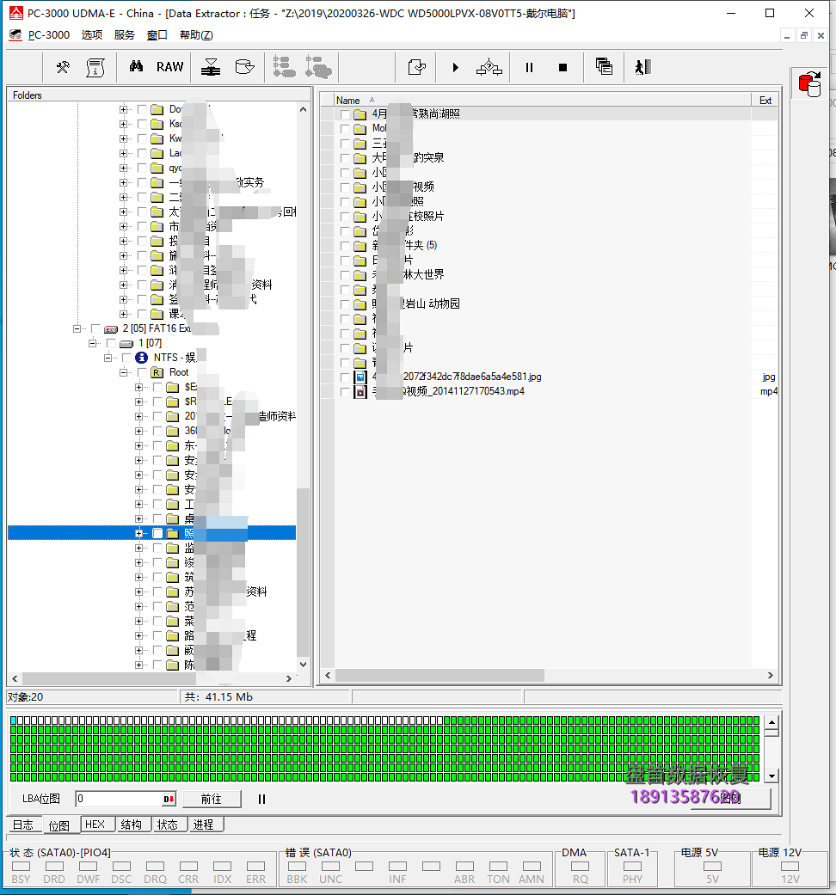
Task: Click the cascade windows icon in toolbar
Action: pos(604,67)
